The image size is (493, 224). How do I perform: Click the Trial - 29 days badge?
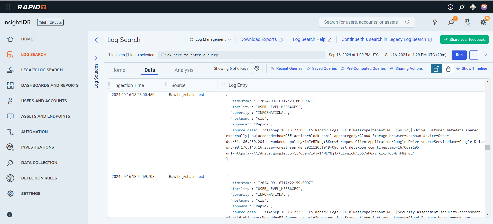click(50, 22)
